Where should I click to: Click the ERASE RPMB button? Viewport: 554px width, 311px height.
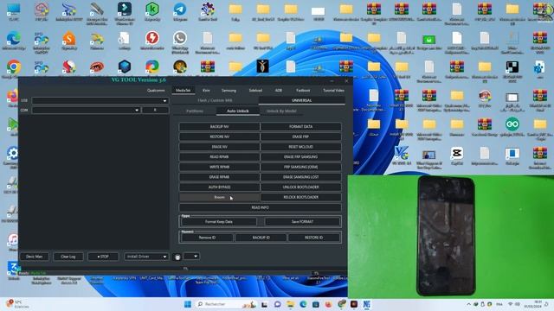[x=219, y=177]
